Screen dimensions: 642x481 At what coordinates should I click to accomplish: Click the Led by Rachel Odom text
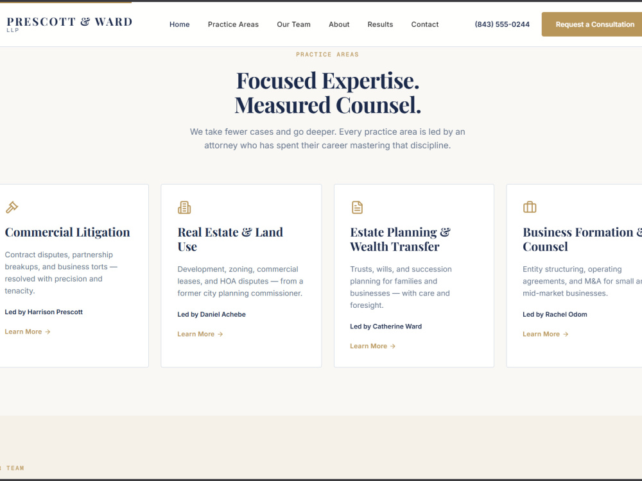(555, 314)
